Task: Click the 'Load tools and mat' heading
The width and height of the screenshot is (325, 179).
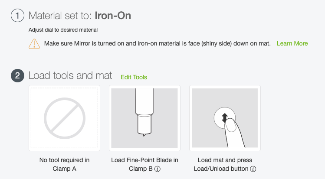Action: click(x=70, y=75)
